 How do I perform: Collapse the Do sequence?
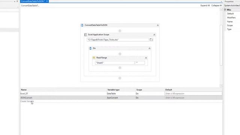(150, 48)
